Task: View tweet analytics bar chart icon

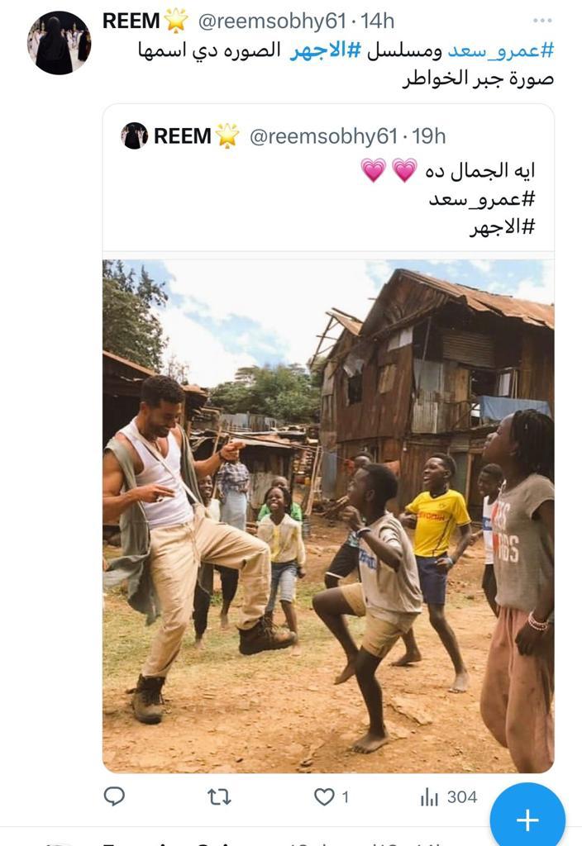Action: pyautogui.click(x=429, y=797)
